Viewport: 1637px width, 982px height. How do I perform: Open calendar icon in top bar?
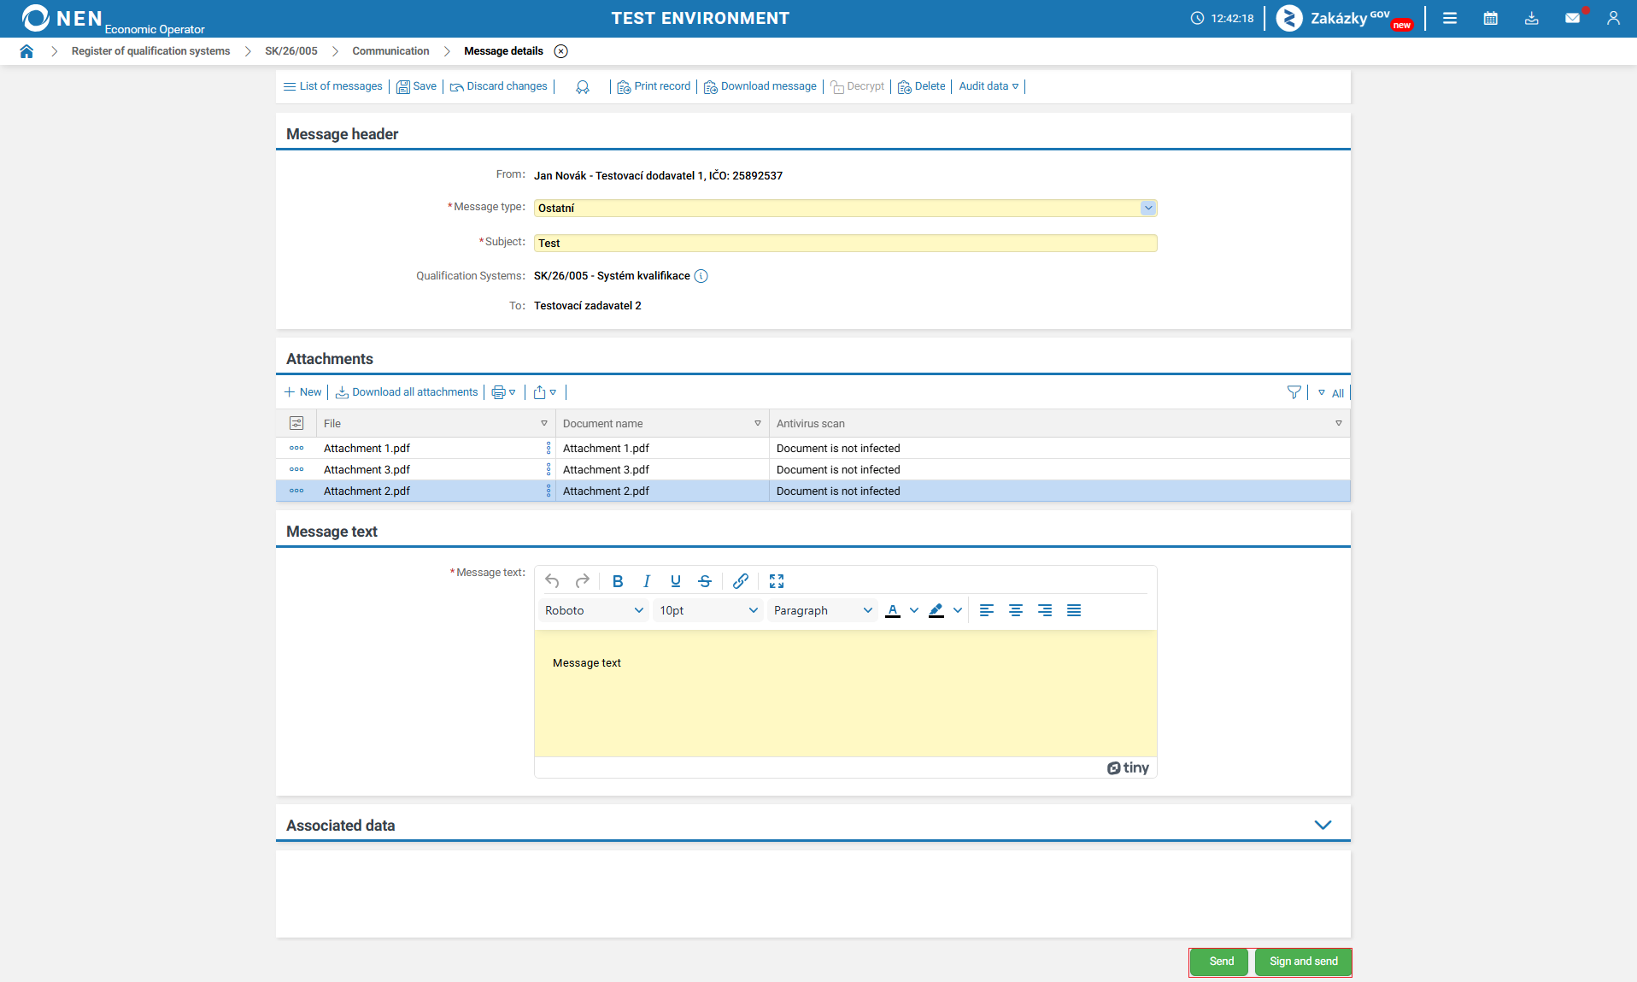point(1491,18)
